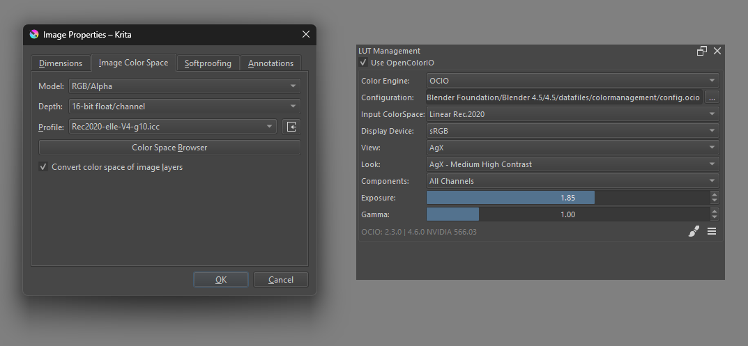This screenshot has width=748, height=346.
Task: Close the Image Properties dialog
Action: (x=305, y=34)
